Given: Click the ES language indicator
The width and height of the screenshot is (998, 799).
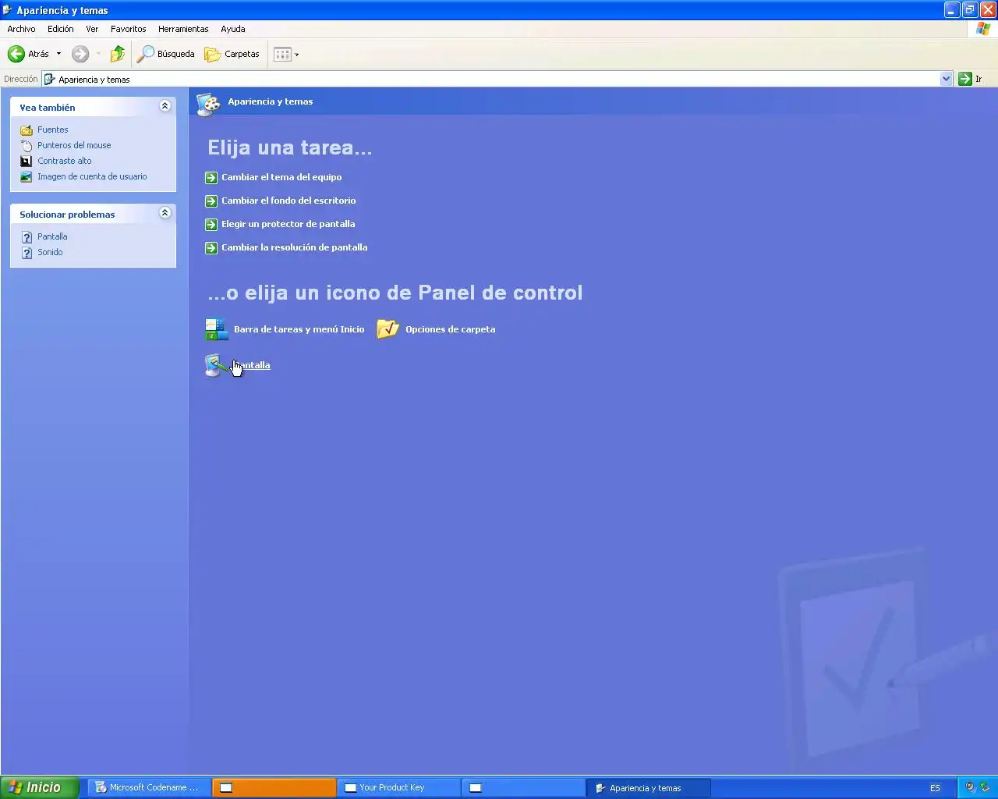Looking at the screenshot, I should (x=935, y=788).
